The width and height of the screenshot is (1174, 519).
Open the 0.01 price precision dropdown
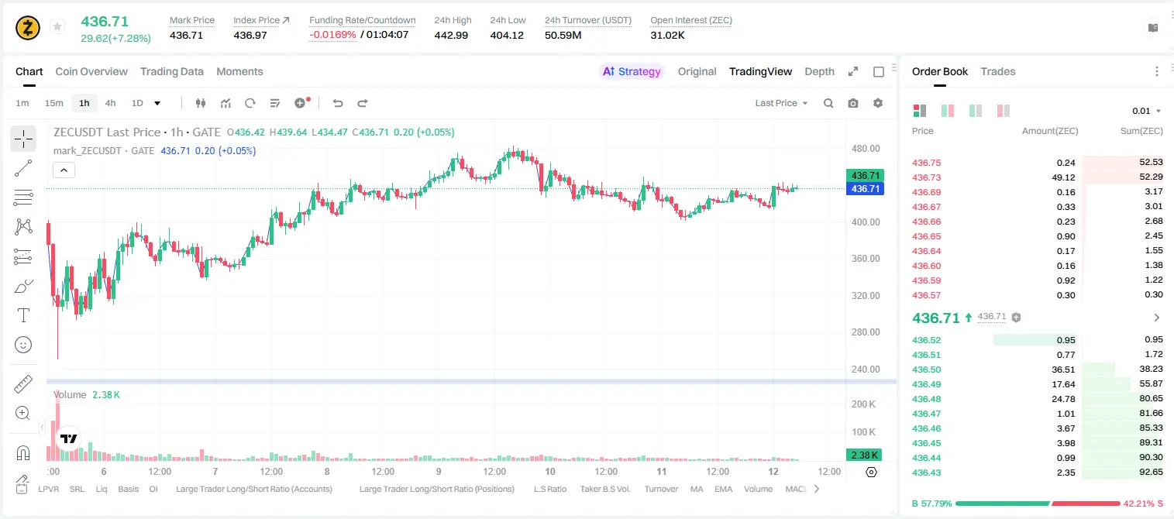pyautogui.click(x=1146, y=111)
